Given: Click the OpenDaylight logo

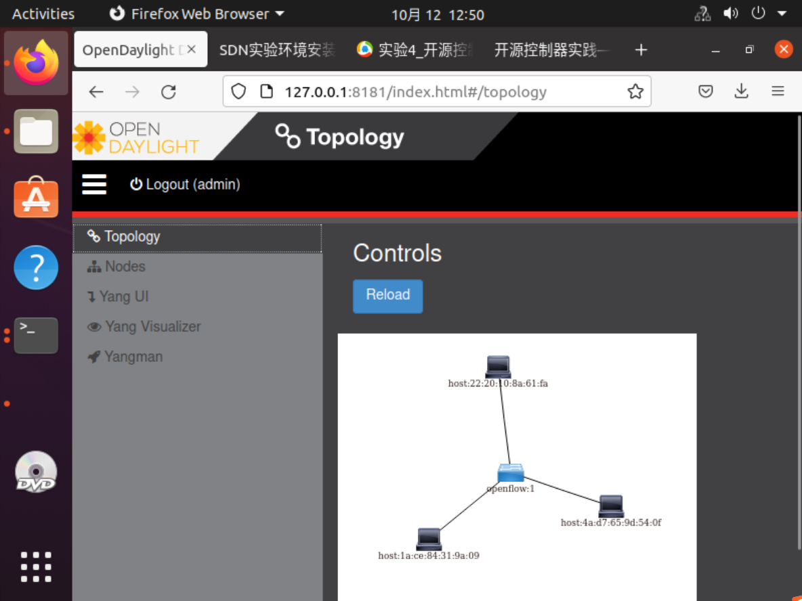Looking at the screenshot, I should click(136, 137).
